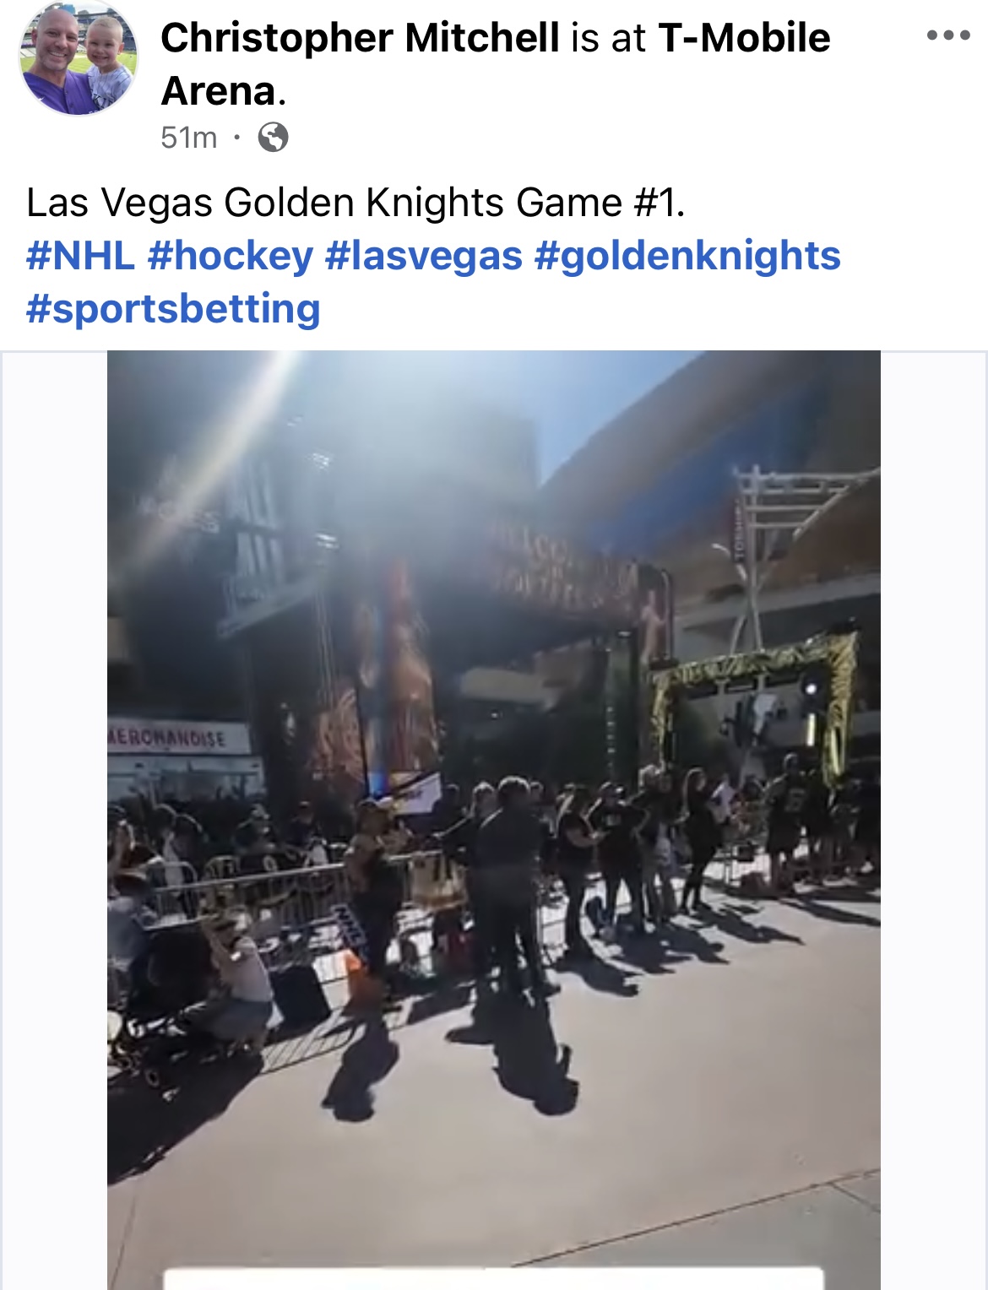Open the #NHL hashtag
The image size is (988, 1290).
(80, 255)
